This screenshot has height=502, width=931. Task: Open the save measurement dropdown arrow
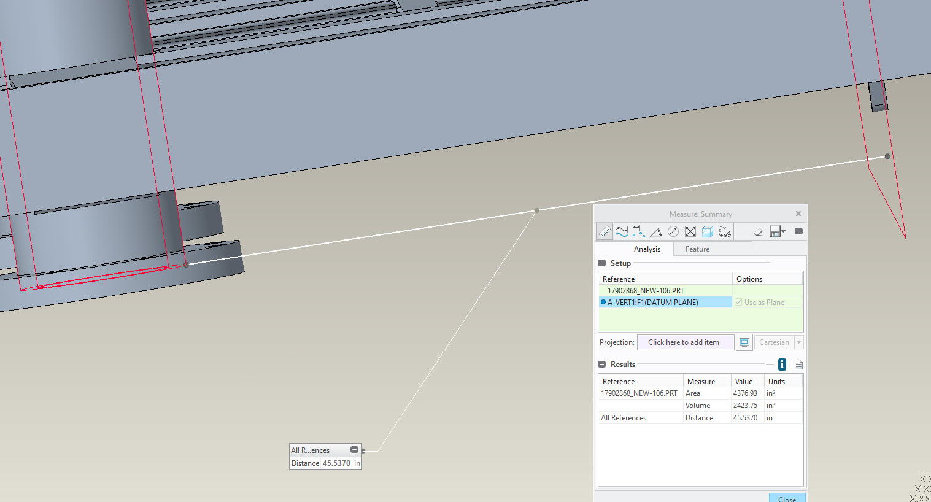(x=784, y=231)
